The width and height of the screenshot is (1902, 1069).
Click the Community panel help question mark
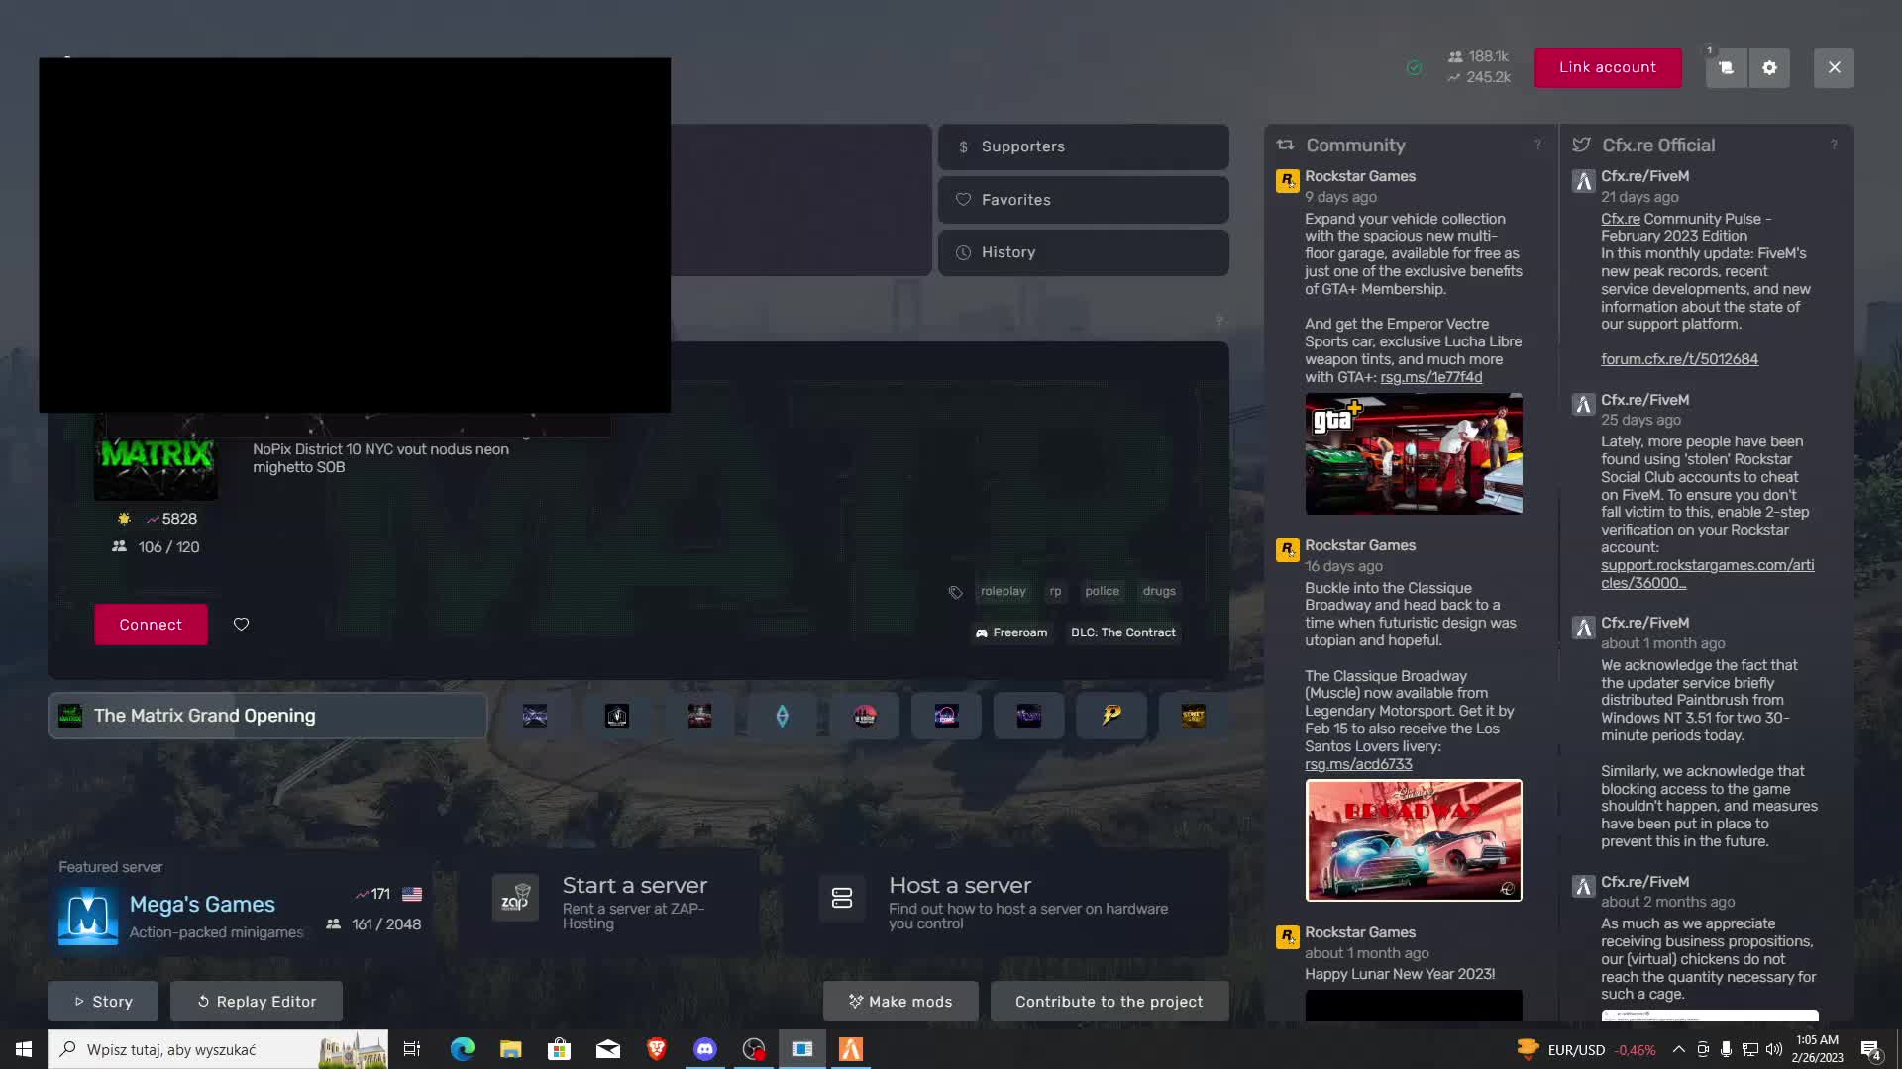coord(1537,145)
